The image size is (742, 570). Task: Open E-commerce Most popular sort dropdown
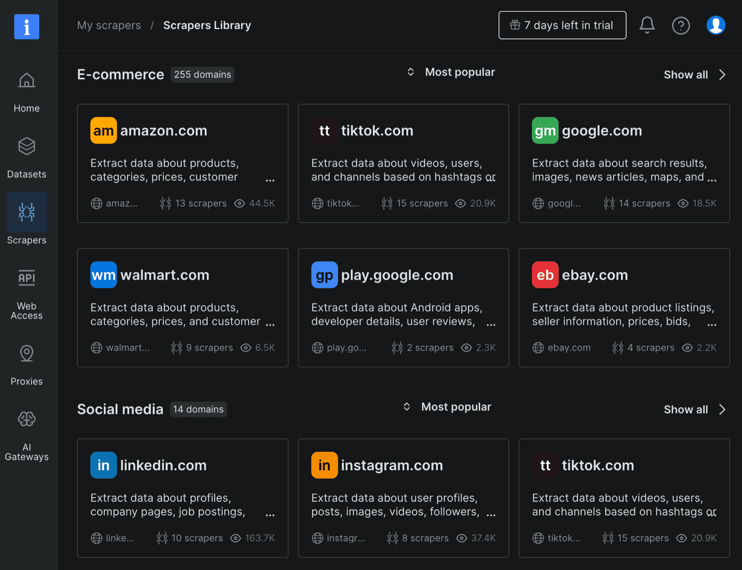[451, 72]
